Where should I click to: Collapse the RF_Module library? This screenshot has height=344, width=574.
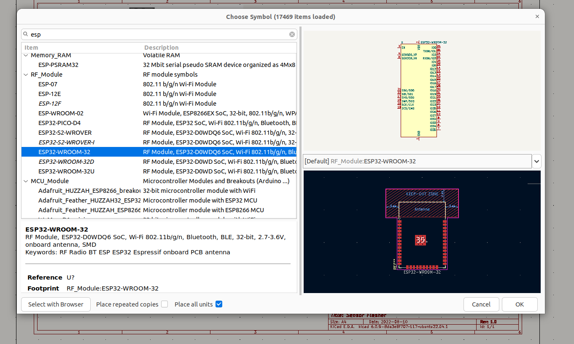point(26,75)
